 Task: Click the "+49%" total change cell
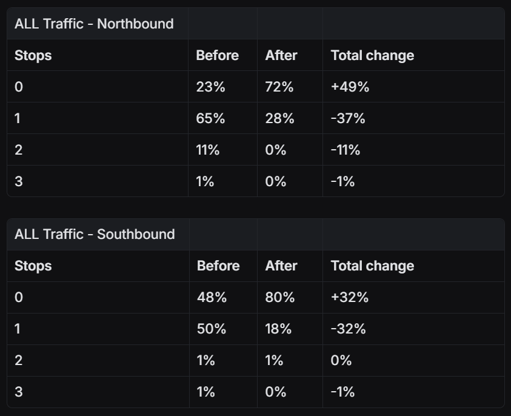pos(350,87)
